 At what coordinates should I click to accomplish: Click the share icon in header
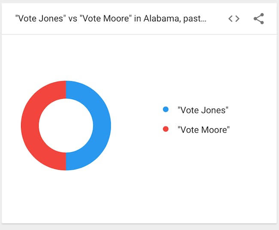(259, 19)
